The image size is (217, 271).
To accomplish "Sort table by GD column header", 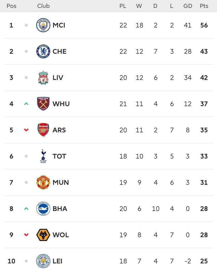I will [x=188, y=6].
